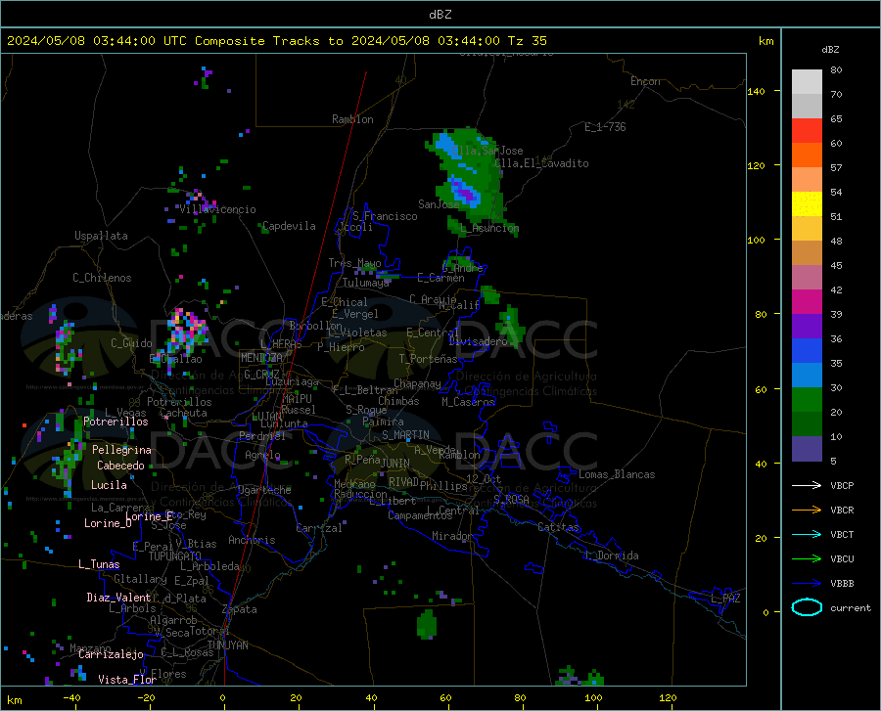Screen dimensions: 881x711
Task: Click the Villavicencio map label
Action: (x=218, y=209)
